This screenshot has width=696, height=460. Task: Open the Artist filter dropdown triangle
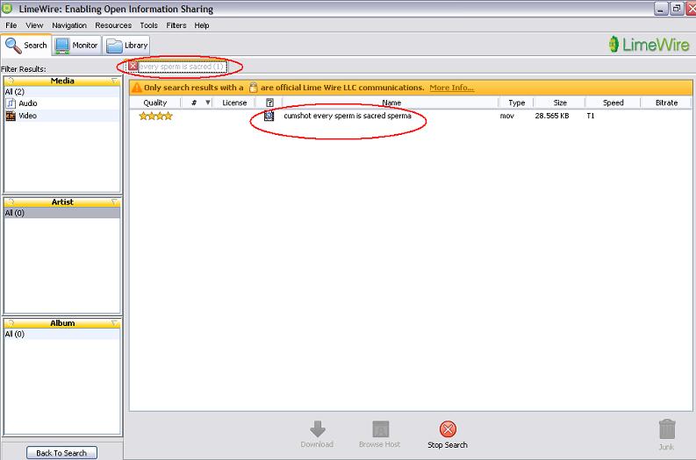114,202
